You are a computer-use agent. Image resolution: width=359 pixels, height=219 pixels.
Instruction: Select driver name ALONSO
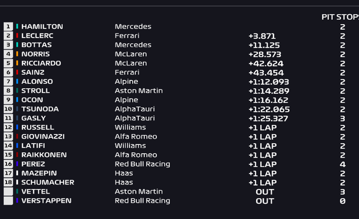[37, 81]
